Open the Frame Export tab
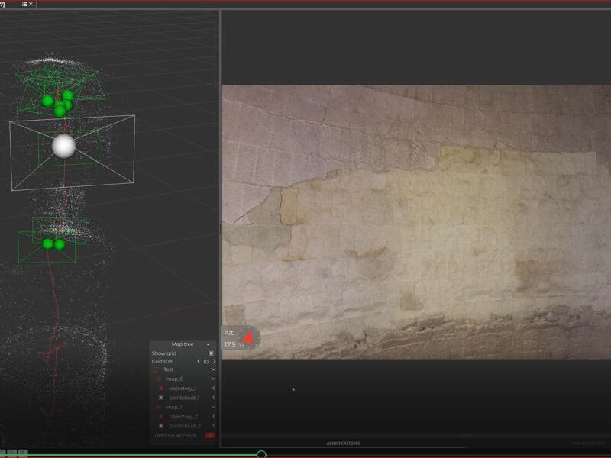 click(587, 443)
